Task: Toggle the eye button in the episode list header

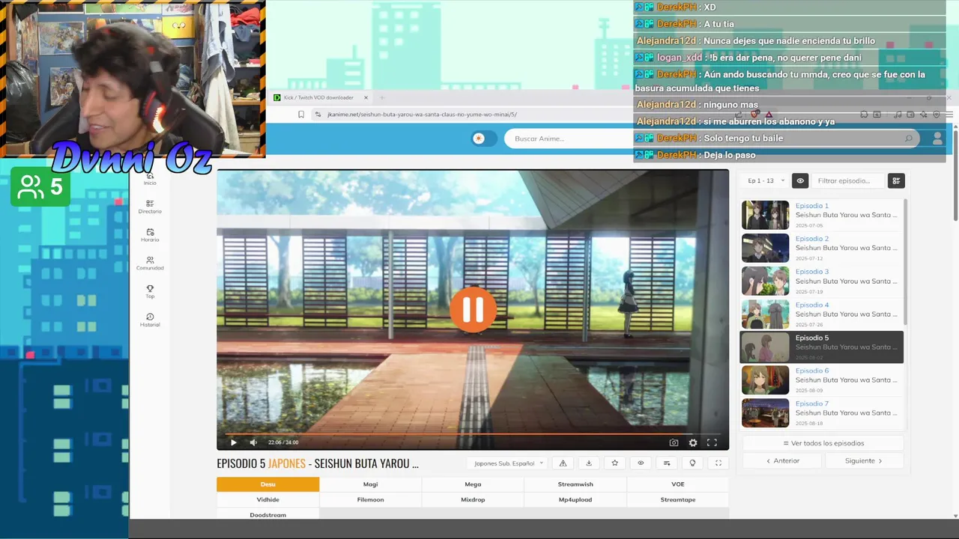Action: pyautogui.click(x=800, y=180)
